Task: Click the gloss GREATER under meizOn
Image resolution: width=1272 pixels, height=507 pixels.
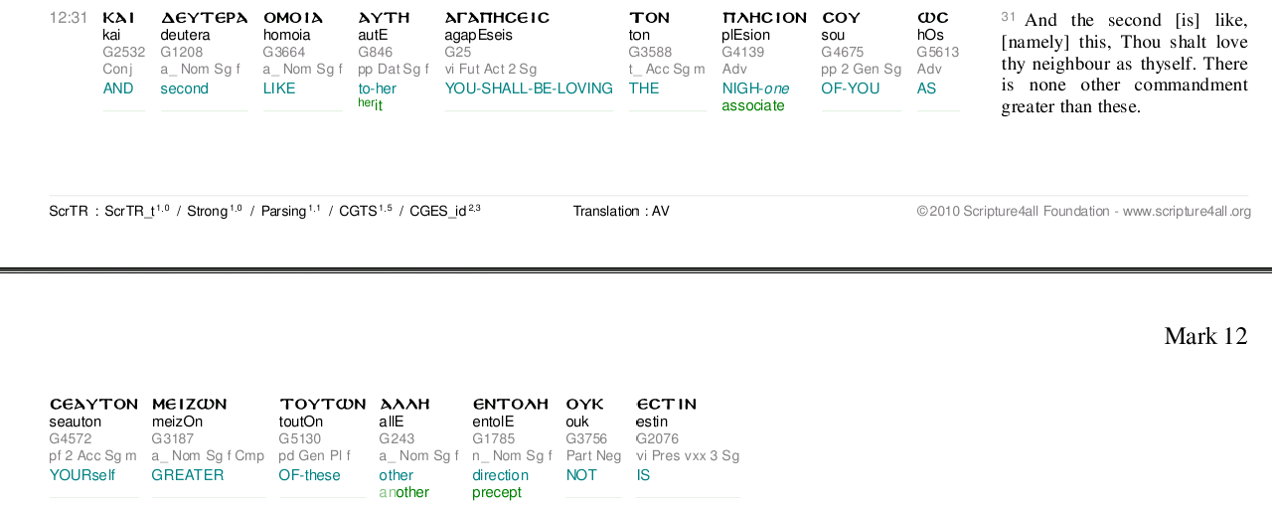Action: [x=187, y=475]
